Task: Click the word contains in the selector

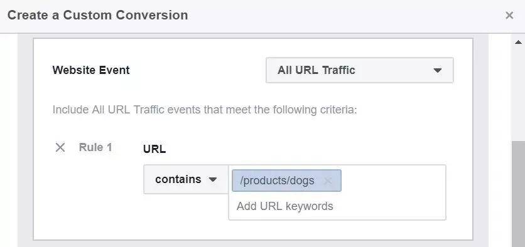Action: [x=178, y=179]
